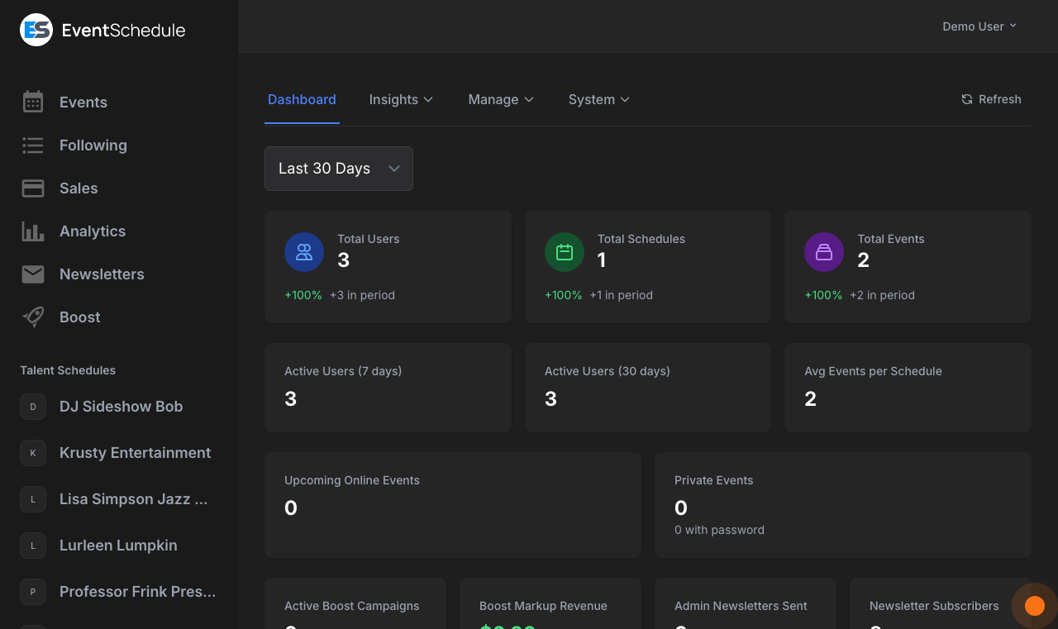Screen dimensions: 1058x629
Task: Select the Dashboard tab
Action: point(302,99)
